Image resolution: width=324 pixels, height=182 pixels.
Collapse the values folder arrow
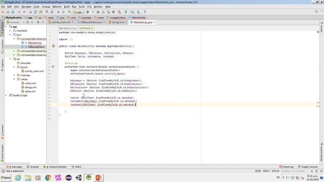14,79
